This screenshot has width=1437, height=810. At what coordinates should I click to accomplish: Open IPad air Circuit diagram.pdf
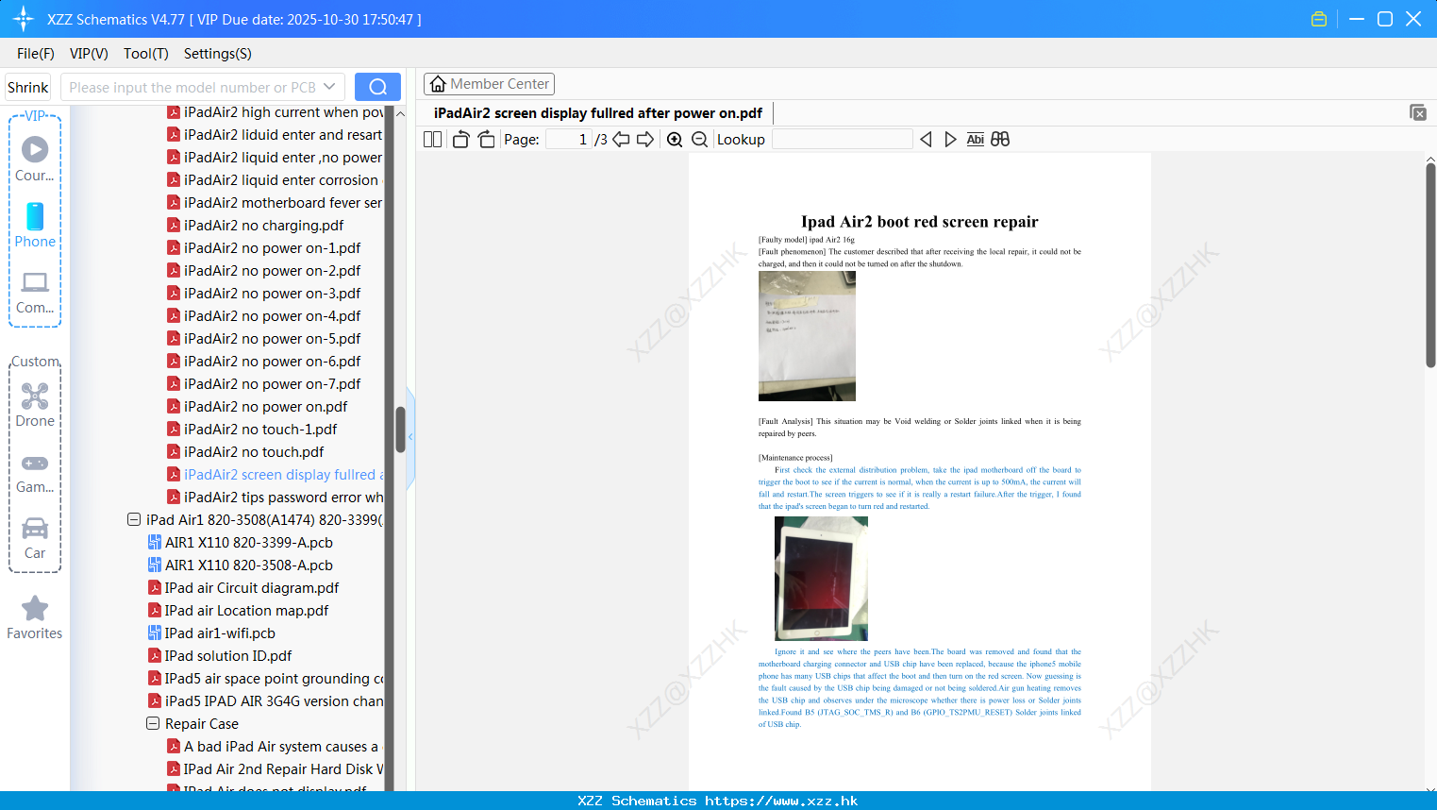pyautogui.click(x=252, y=587)
